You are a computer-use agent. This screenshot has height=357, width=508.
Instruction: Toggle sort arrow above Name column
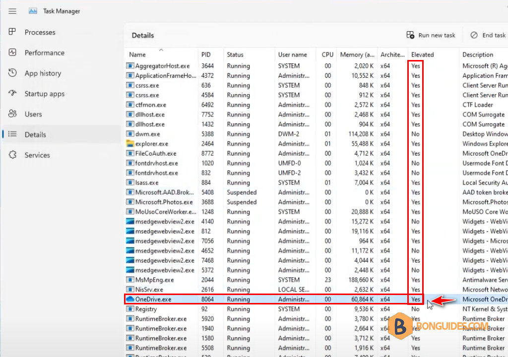[161, 50]
